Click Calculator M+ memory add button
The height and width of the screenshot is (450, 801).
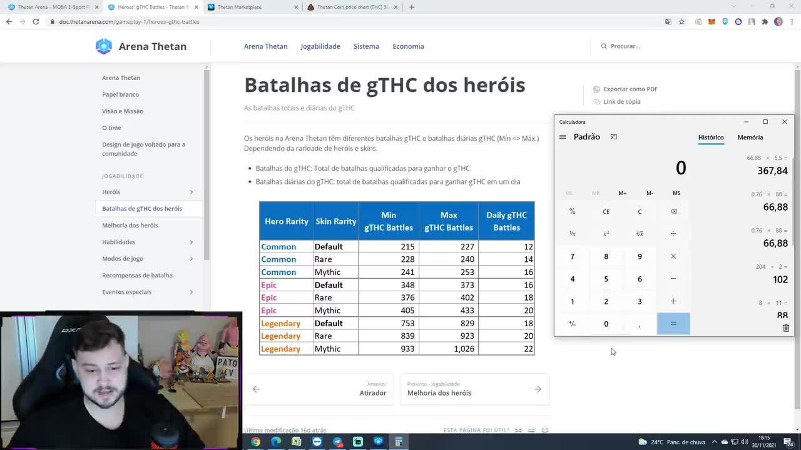tap(622, 193)
